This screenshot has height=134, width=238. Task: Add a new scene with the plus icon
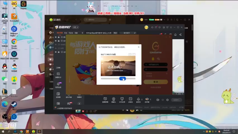coord(82,33)
